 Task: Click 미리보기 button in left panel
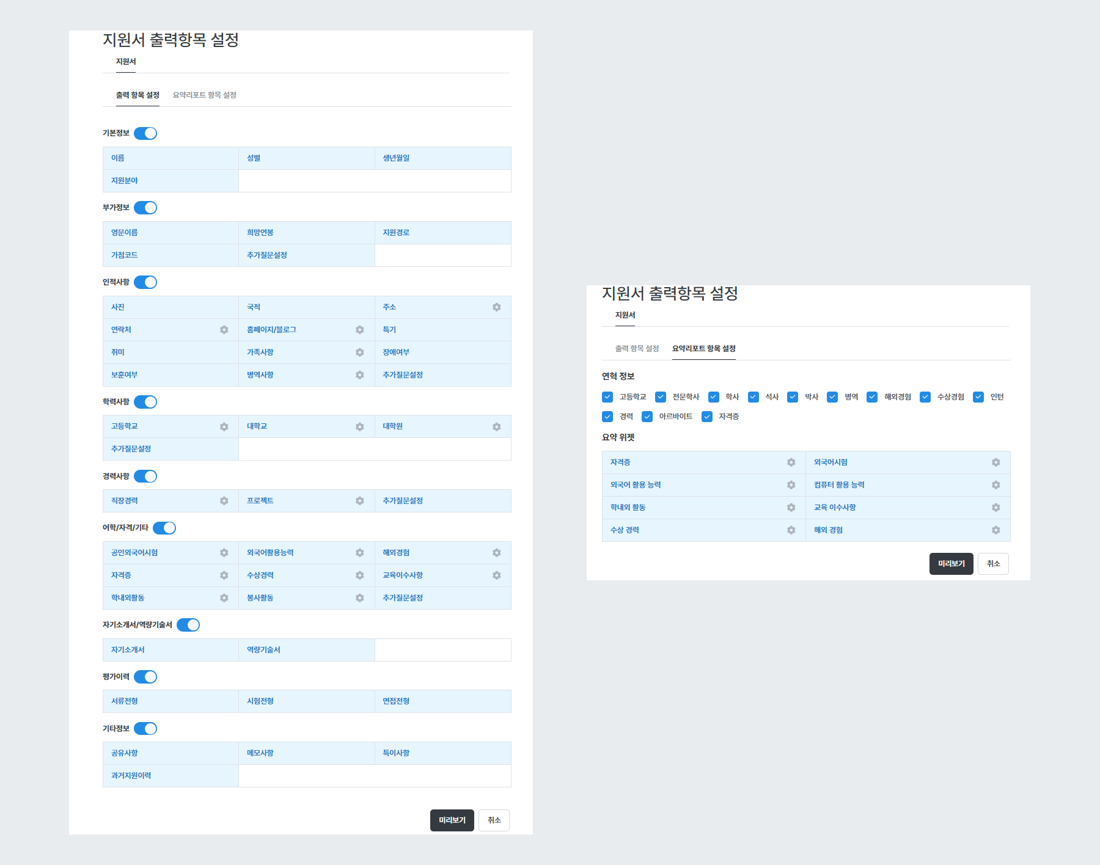(452, 820)
